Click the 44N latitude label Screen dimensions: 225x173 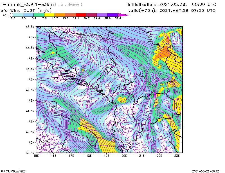[31, 58]
